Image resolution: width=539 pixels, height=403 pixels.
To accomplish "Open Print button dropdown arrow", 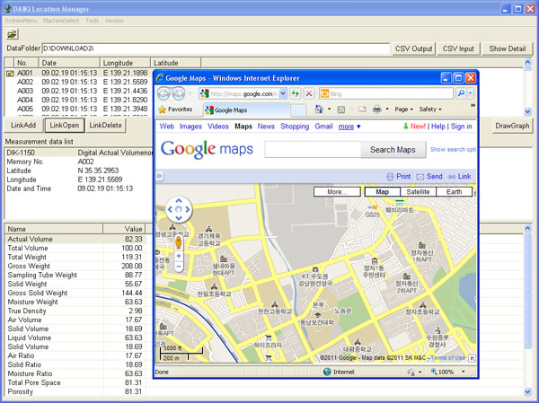I will click(387, 110).
